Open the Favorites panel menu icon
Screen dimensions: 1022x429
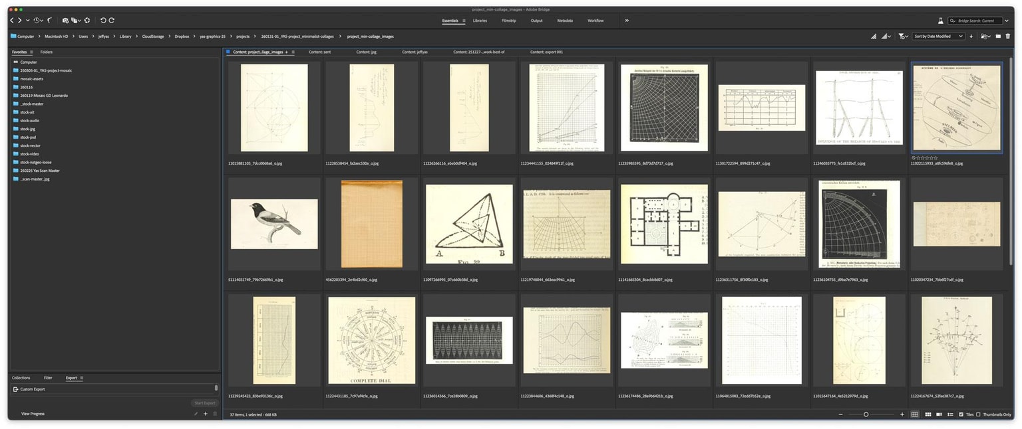pos(31,52)
